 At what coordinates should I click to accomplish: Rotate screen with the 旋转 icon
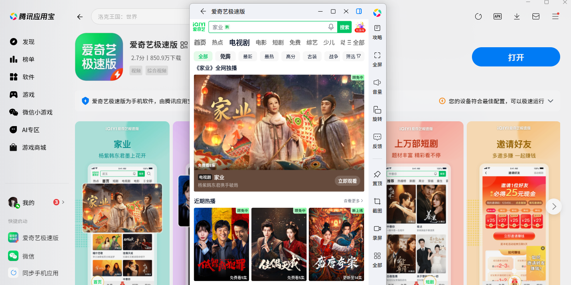point(377,114)
